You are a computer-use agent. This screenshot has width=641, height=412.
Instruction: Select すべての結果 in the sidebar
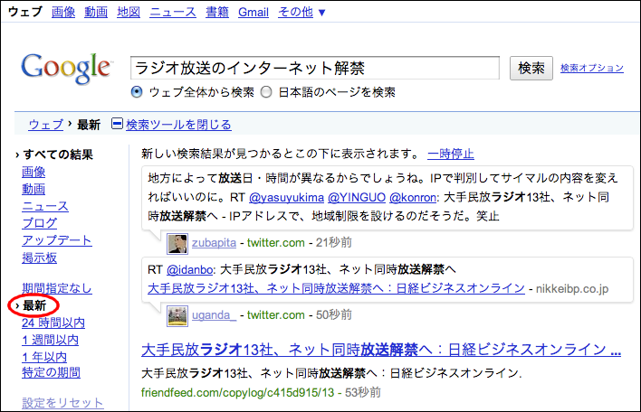coord(58,154)
